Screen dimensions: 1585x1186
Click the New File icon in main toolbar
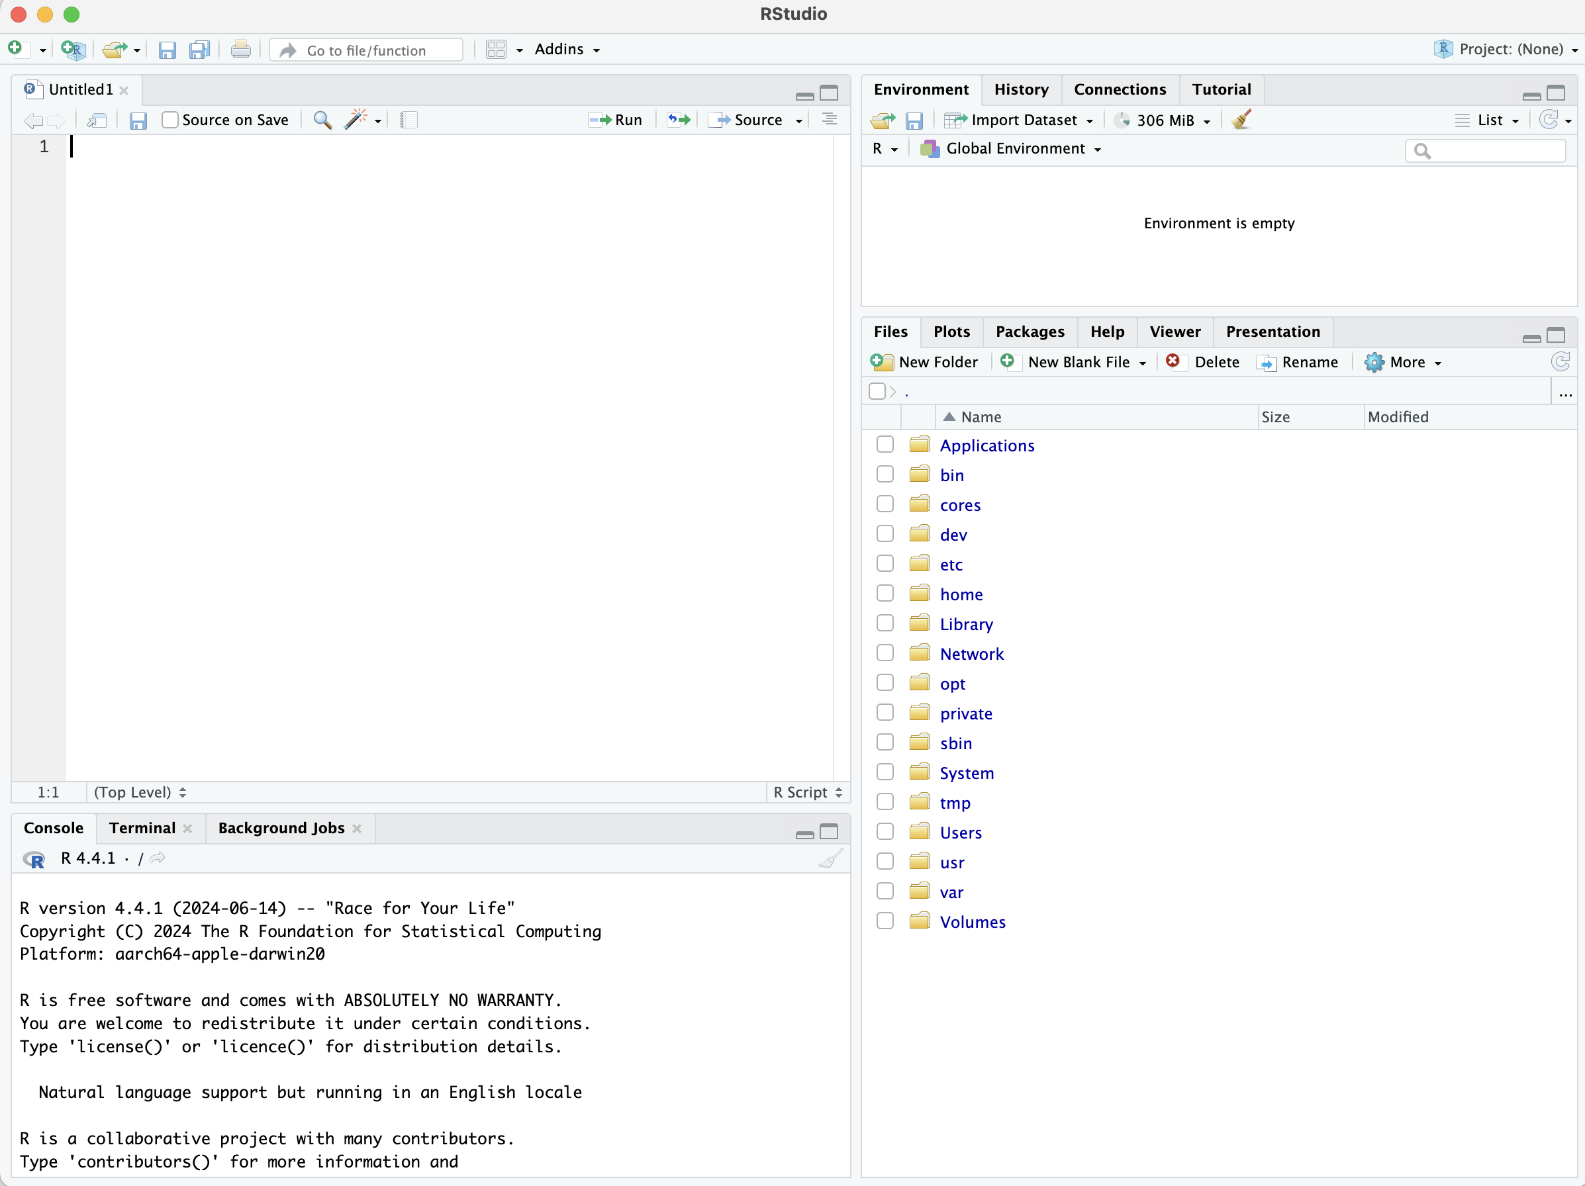(16, 49)
